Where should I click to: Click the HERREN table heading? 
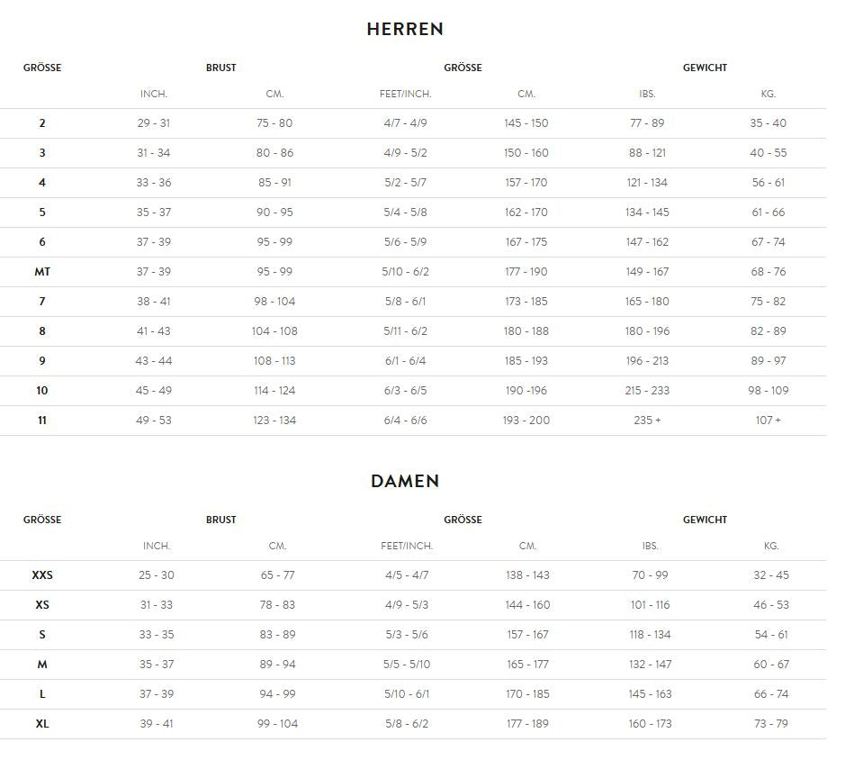[405, 29]
